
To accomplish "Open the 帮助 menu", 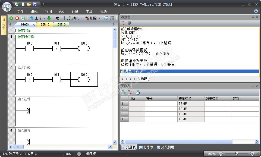I will (103, 11).
